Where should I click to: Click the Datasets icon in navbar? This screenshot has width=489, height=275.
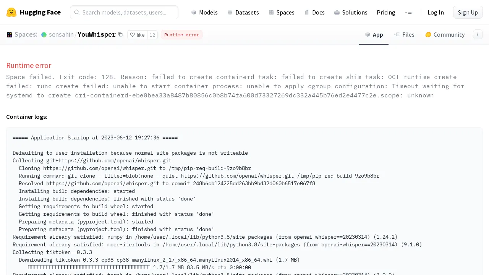click(x=230, y=12)
